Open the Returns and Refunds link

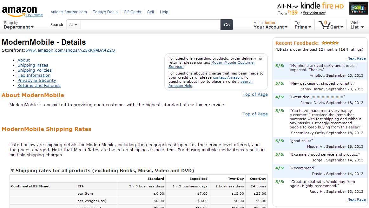tap(39, 85)
